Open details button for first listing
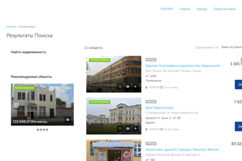The image size is (242, 161). click(x=238, y=85)
